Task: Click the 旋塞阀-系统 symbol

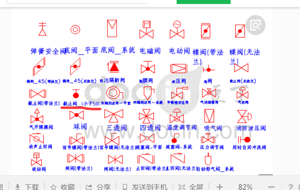Action: (x=175, y=138)
